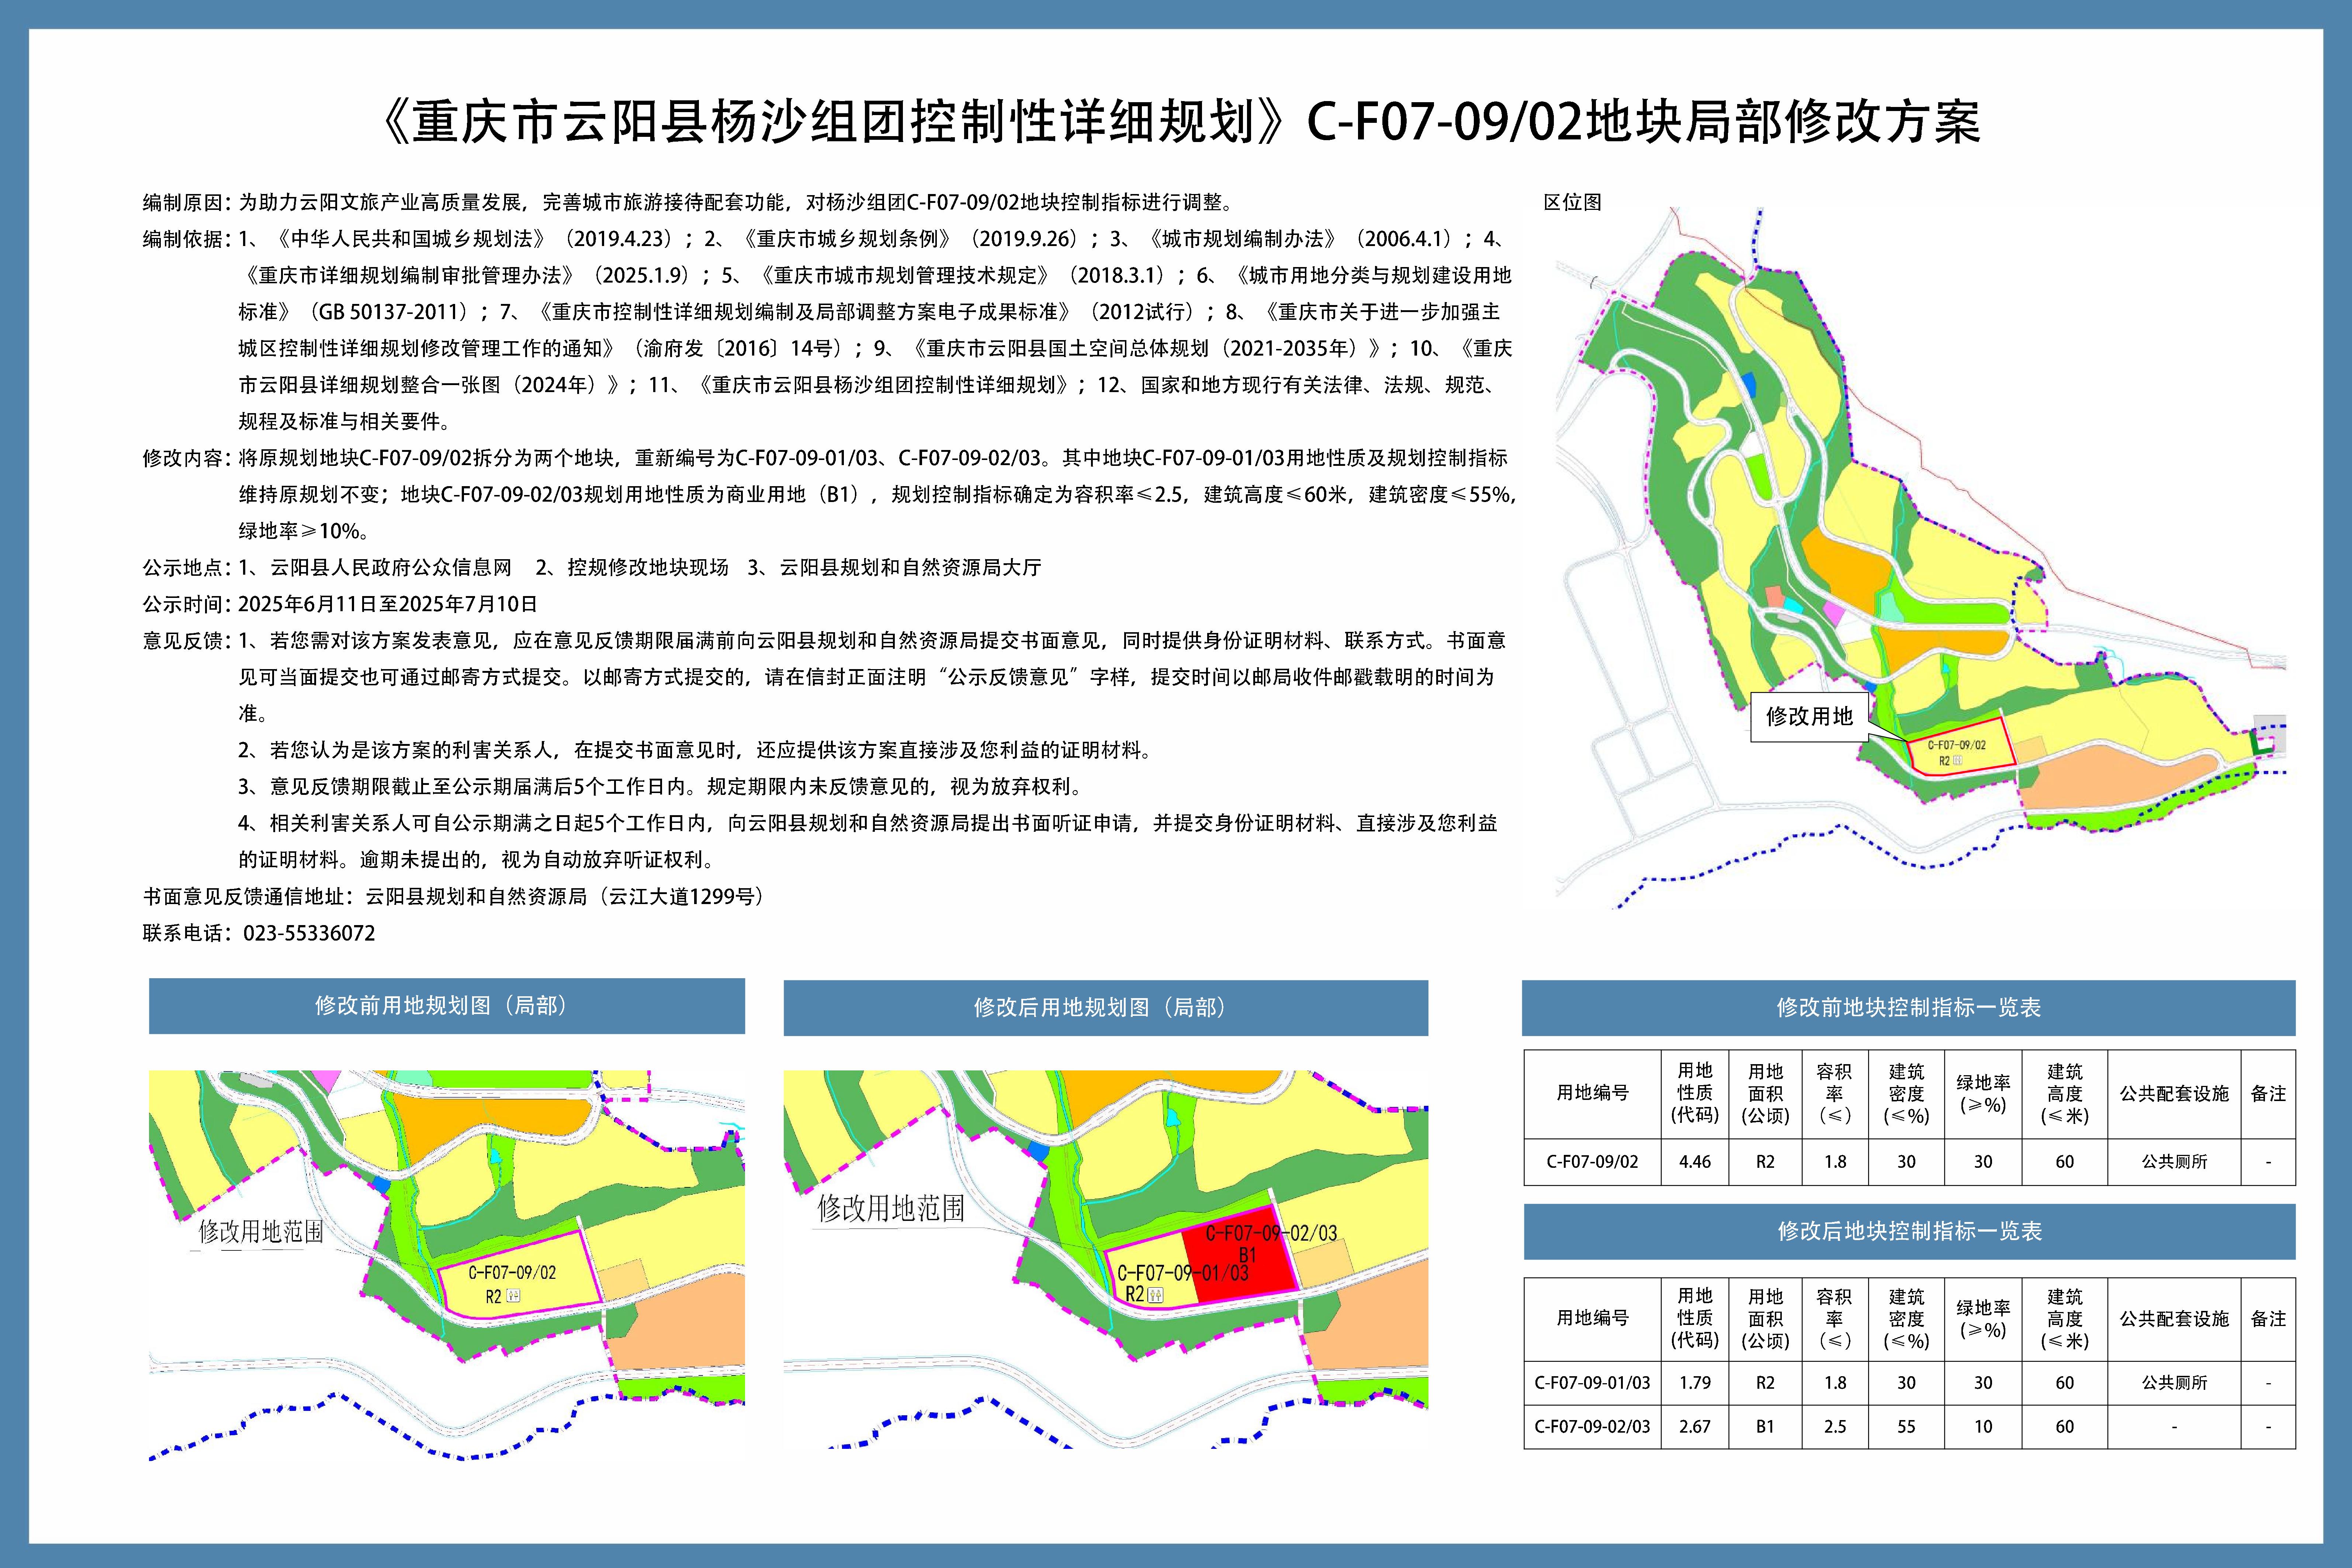The height and width of the screenshot is (1568, 2352).
Task: Click the 2.67 table cell
Action: click(x=1695, y=1427)
